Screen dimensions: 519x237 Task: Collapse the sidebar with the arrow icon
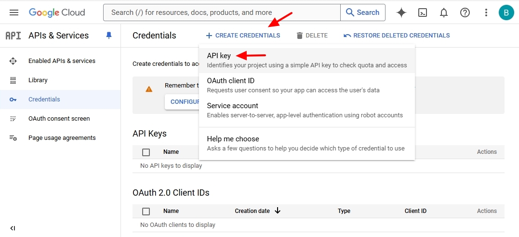click(x=13, y=228)
